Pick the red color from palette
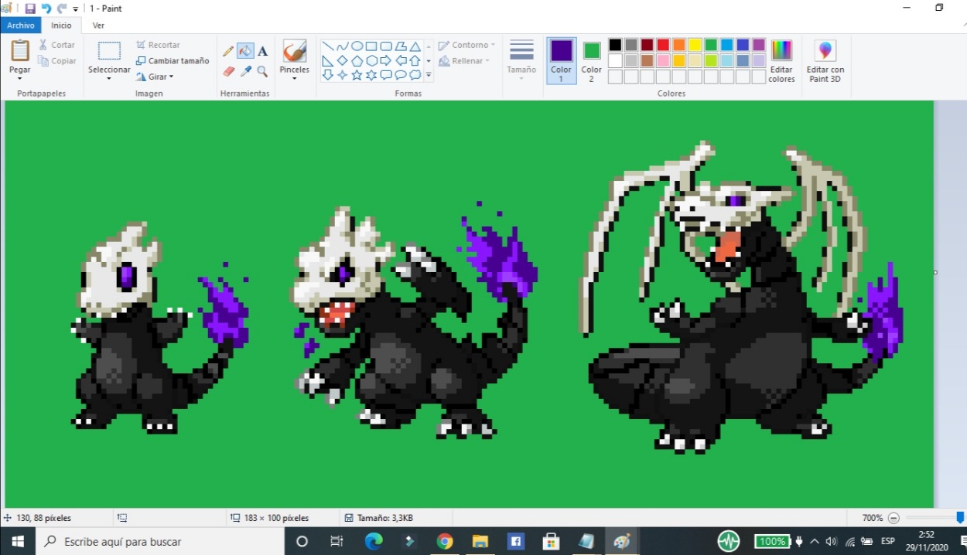Viewport: 967px width, 555px height. 663,45
